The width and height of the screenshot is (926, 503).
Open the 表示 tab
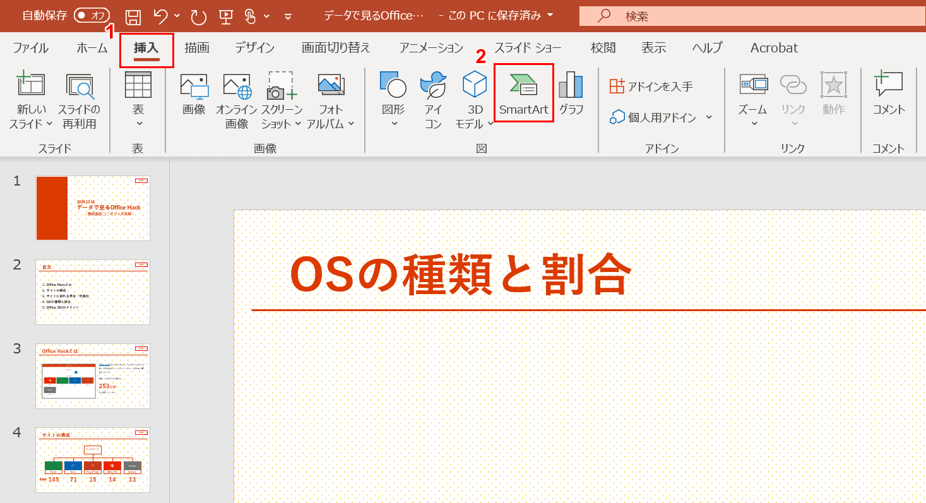coord(653,48)
